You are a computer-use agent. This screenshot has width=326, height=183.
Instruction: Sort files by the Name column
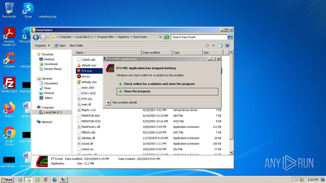107,53
